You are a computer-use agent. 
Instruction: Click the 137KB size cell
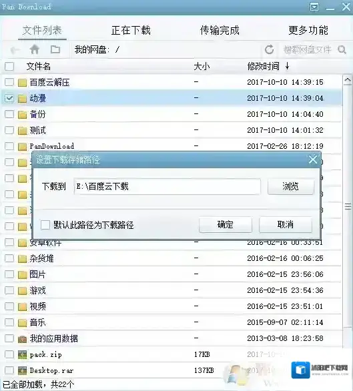click(204, 370)
